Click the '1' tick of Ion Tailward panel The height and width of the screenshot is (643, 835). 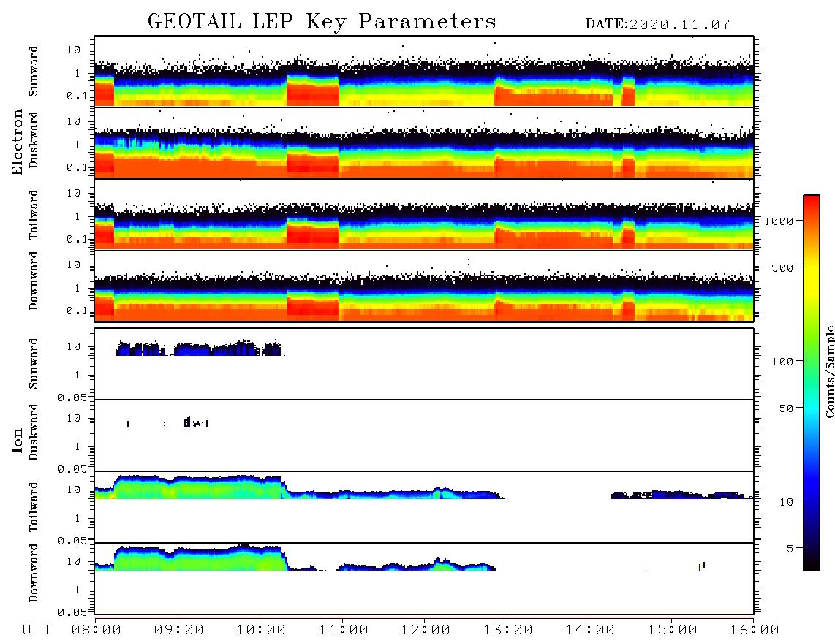[x=78, y=518]
